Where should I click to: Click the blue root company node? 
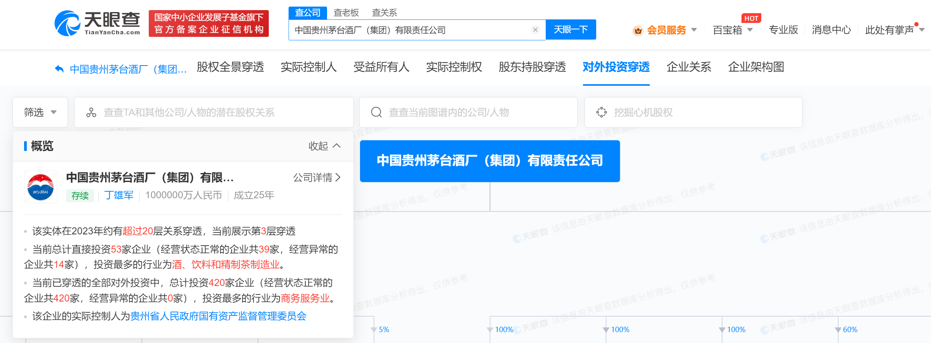[x=489, y=161]
